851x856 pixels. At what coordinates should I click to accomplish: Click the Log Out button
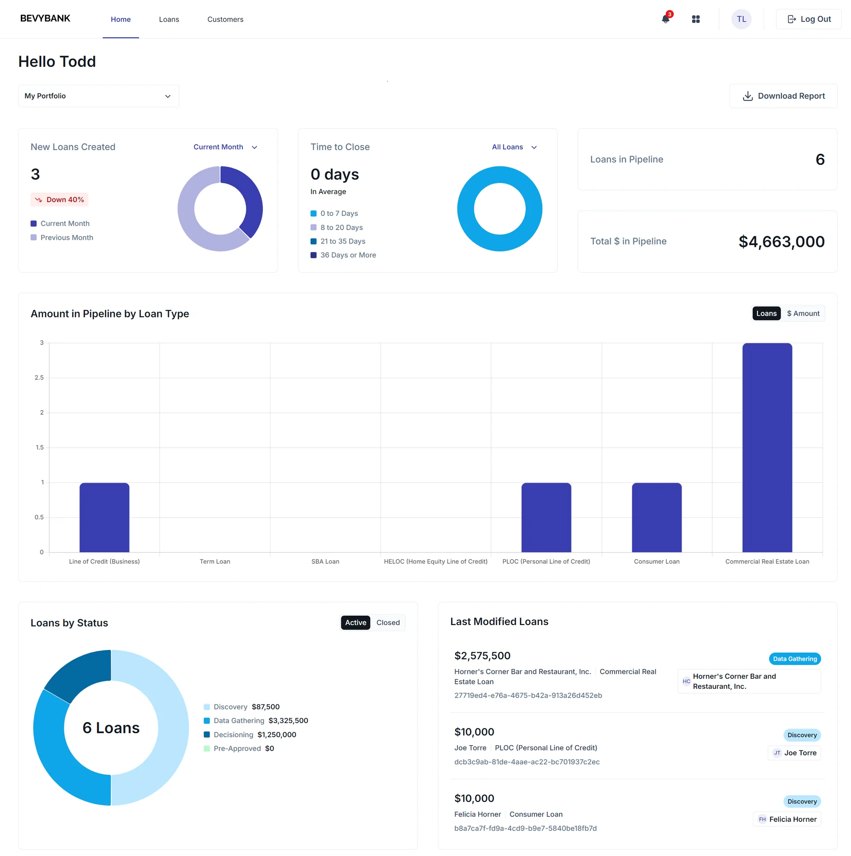(808, 19)
